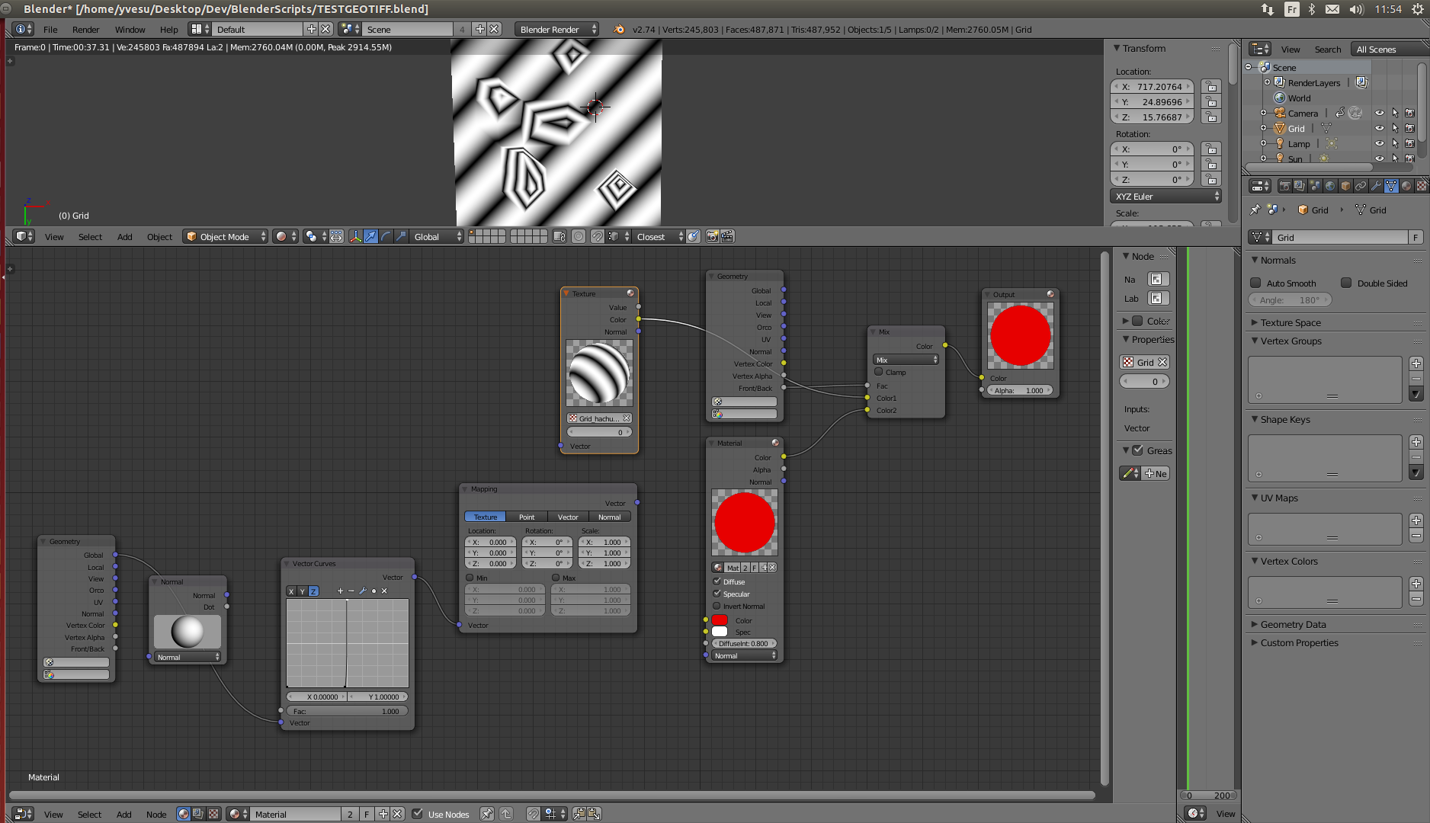Screen dimensions: 1430x823
Task: Click the red Color swatch in Material node
Action: pos(720,620)
